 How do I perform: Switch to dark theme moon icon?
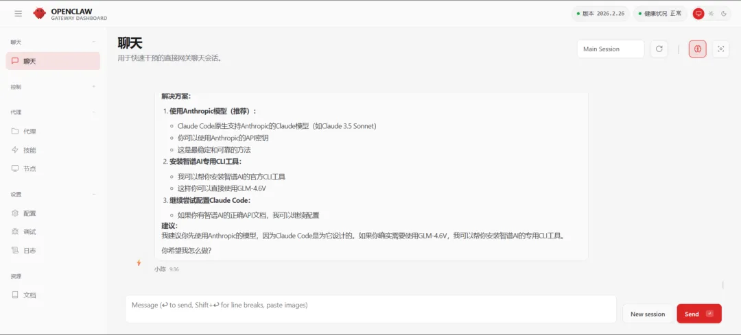724,14
